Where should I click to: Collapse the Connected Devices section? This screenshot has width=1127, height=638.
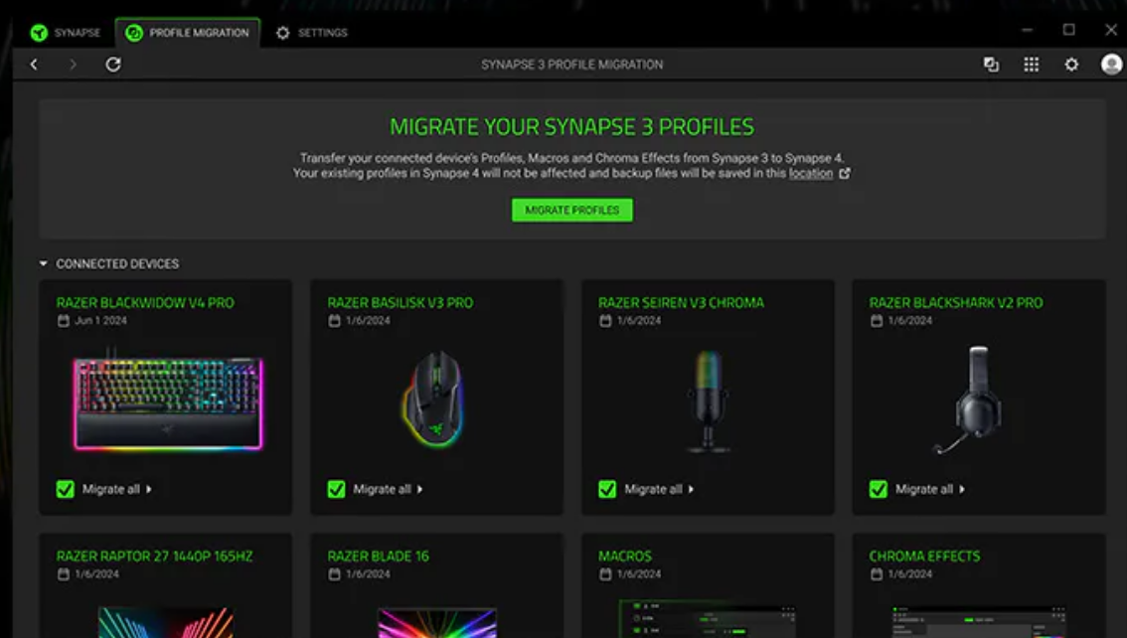click(x=43, y=263)
